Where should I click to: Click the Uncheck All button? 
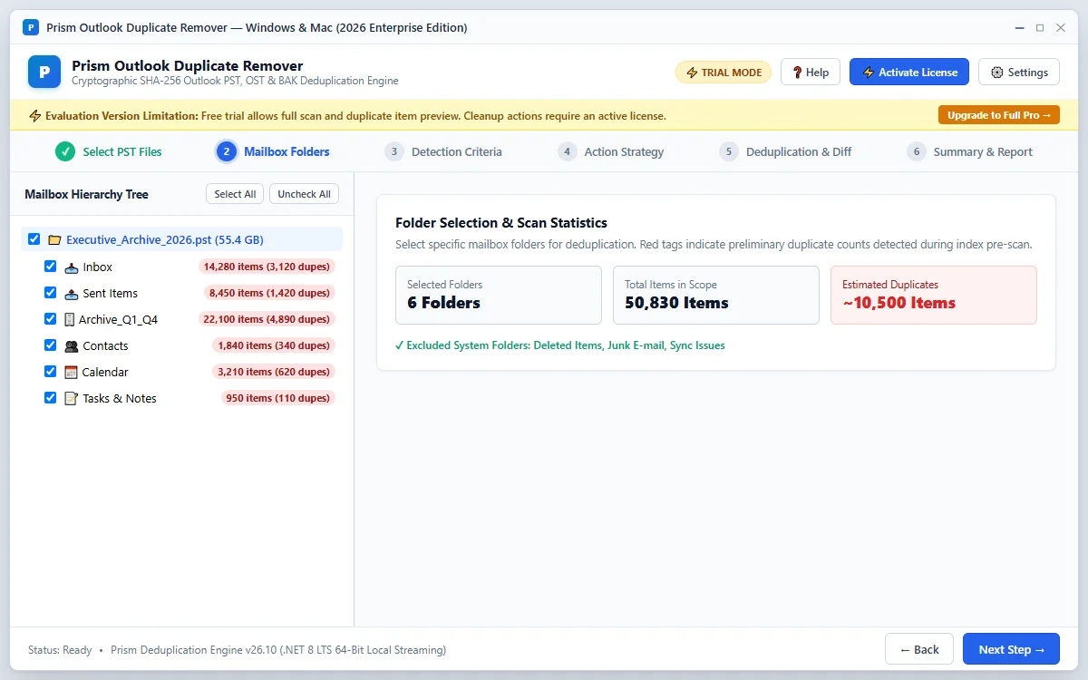point(304,194)
